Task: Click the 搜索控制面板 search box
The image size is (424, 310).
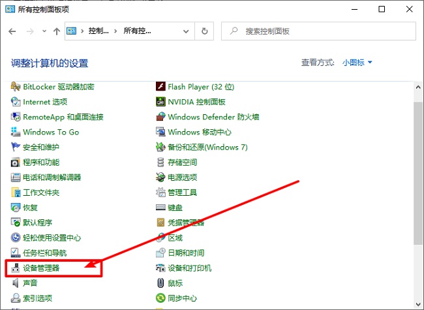Action: pos(318,31)
